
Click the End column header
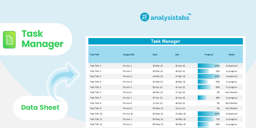coord(177,54)
